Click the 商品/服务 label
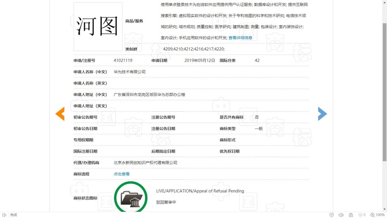Image resolution: width=387 pixels, height=218 pixels. coord(134,21)
